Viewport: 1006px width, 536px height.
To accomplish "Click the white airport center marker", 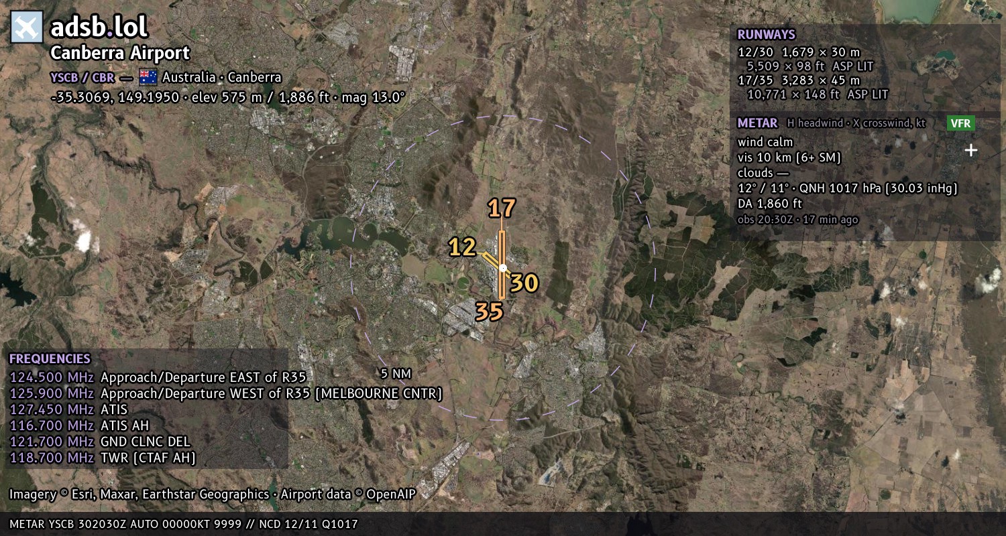I will (503, 268).
